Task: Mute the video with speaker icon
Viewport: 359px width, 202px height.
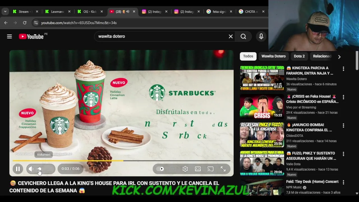Action: pyautogui.click(x=31, y=169)
